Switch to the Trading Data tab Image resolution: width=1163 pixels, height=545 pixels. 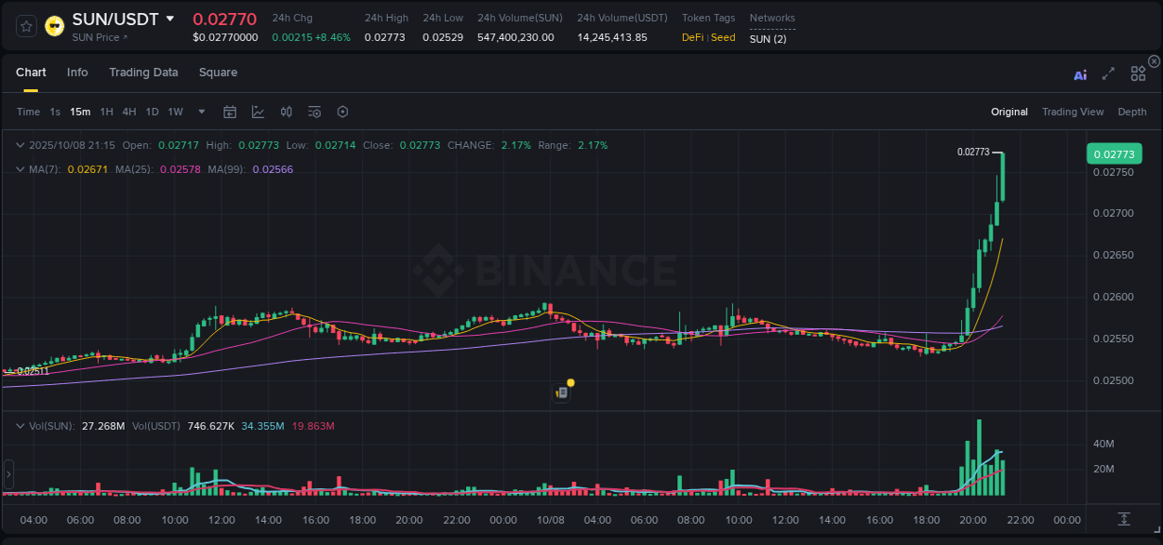(x=143, y=73)
